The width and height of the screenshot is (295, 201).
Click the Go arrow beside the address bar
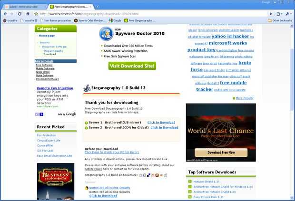click(271, 14)
